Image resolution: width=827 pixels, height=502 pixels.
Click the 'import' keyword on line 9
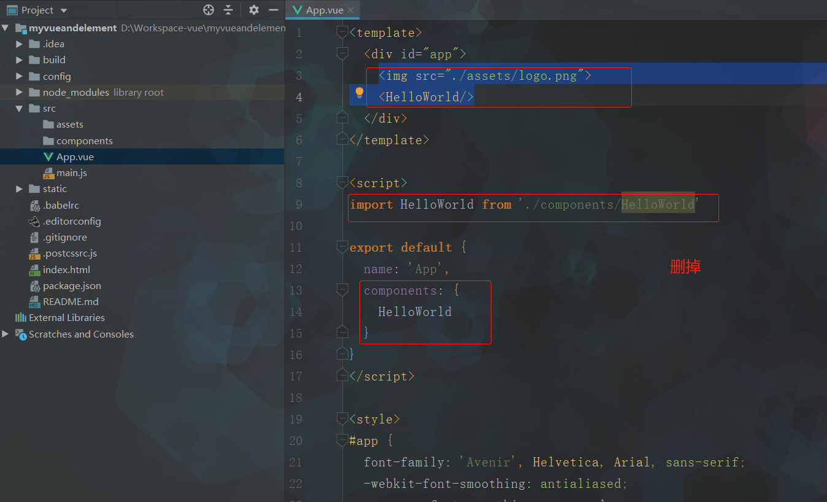point(371,204)
